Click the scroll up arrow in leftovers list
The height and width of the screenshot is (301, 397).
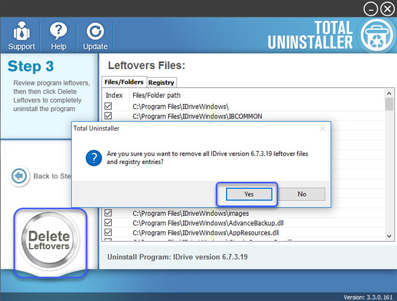(x=389, y=93)
